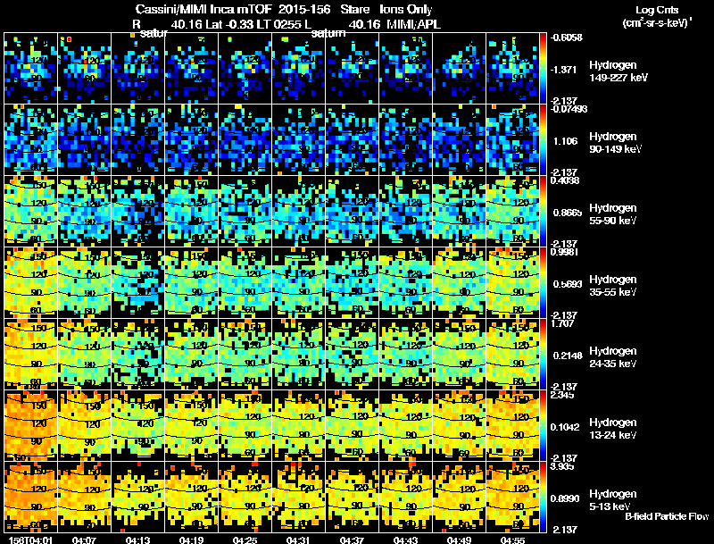
Task: Select the 24-35 keV panel at 04:49
Action: pyautogui.click(x=460, y=355)
